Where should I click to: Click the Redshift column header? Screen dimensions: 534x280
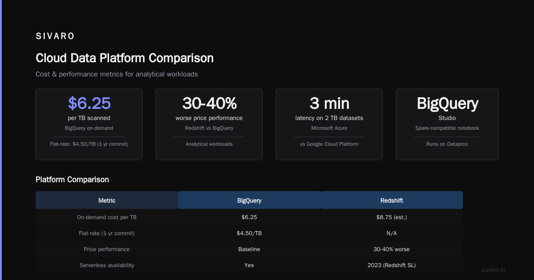[x=392, y=200]
